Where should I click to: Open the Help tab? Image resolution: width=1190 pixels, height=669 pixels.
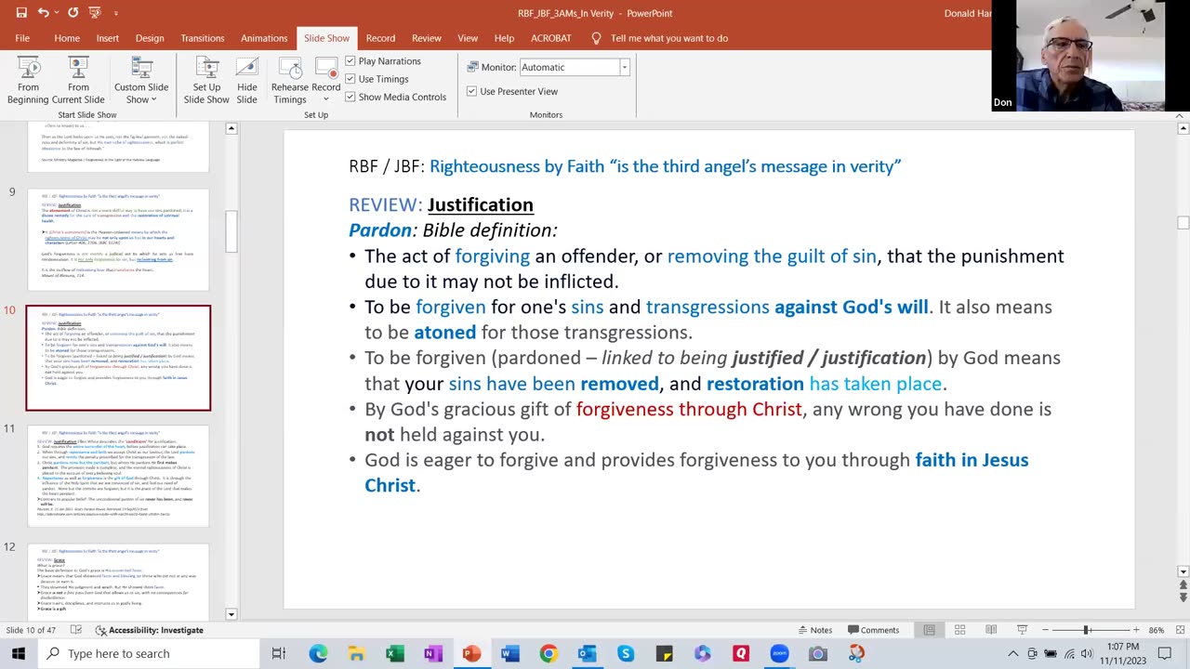click(x=504, y=38)
